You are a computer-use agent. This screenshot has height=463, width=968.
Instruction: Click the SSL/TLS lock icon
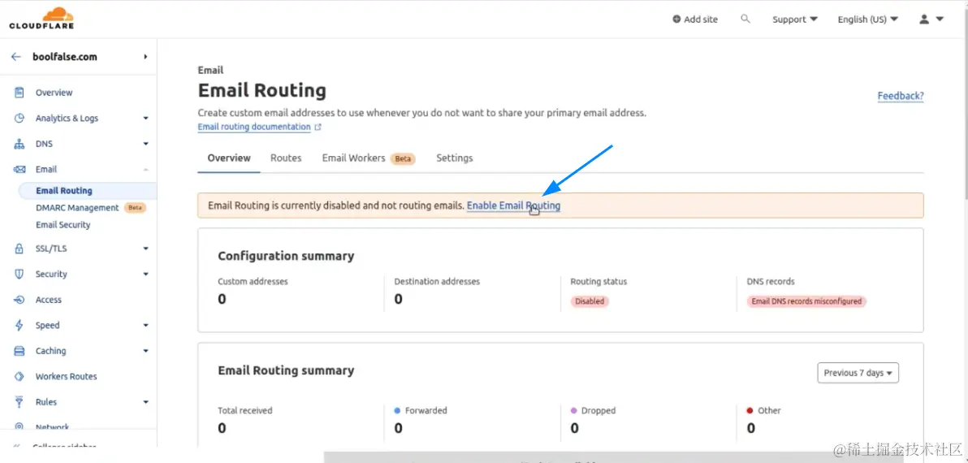coord(19,249)
